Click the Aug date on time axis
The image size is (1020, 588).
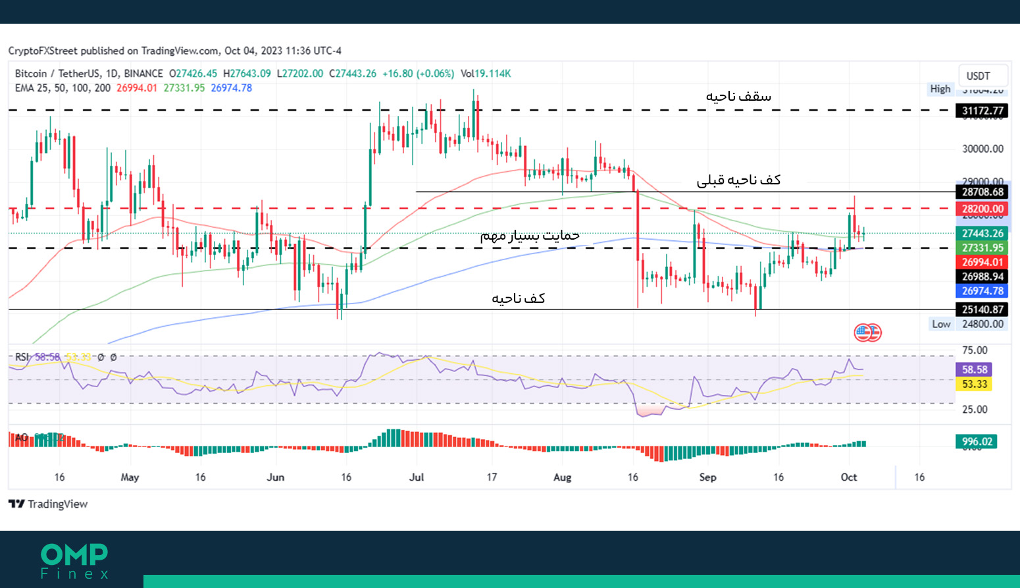click(563, 477)
